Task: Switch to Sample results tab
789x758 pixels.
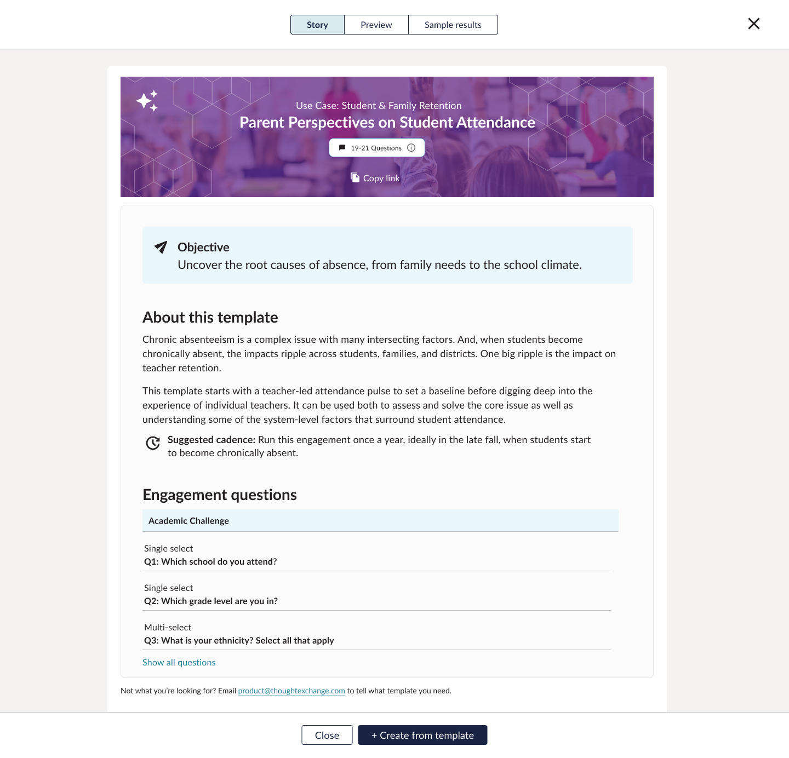Action: pyautogui.click(x=453, y=25)
